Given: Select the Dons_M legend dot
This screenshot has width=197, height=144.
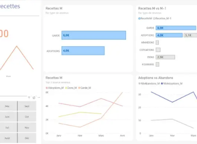Looking at the screenshot, I should (x=66, y=88).
